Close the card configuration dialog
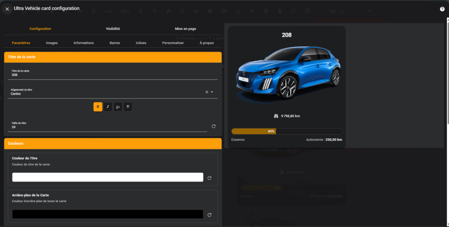The height and width of the screenshot is (227, 449). [x=7, y=9]
